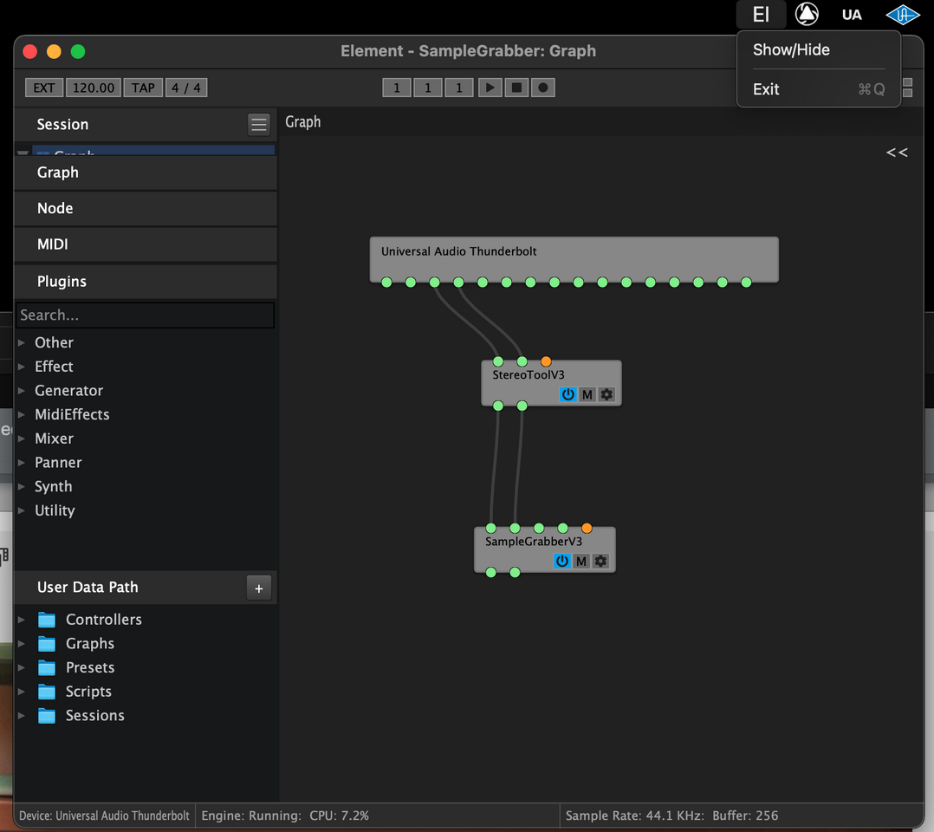Open the MIDI panel header
The height and width of the screenshot is (832, 934).
[146, 244]
